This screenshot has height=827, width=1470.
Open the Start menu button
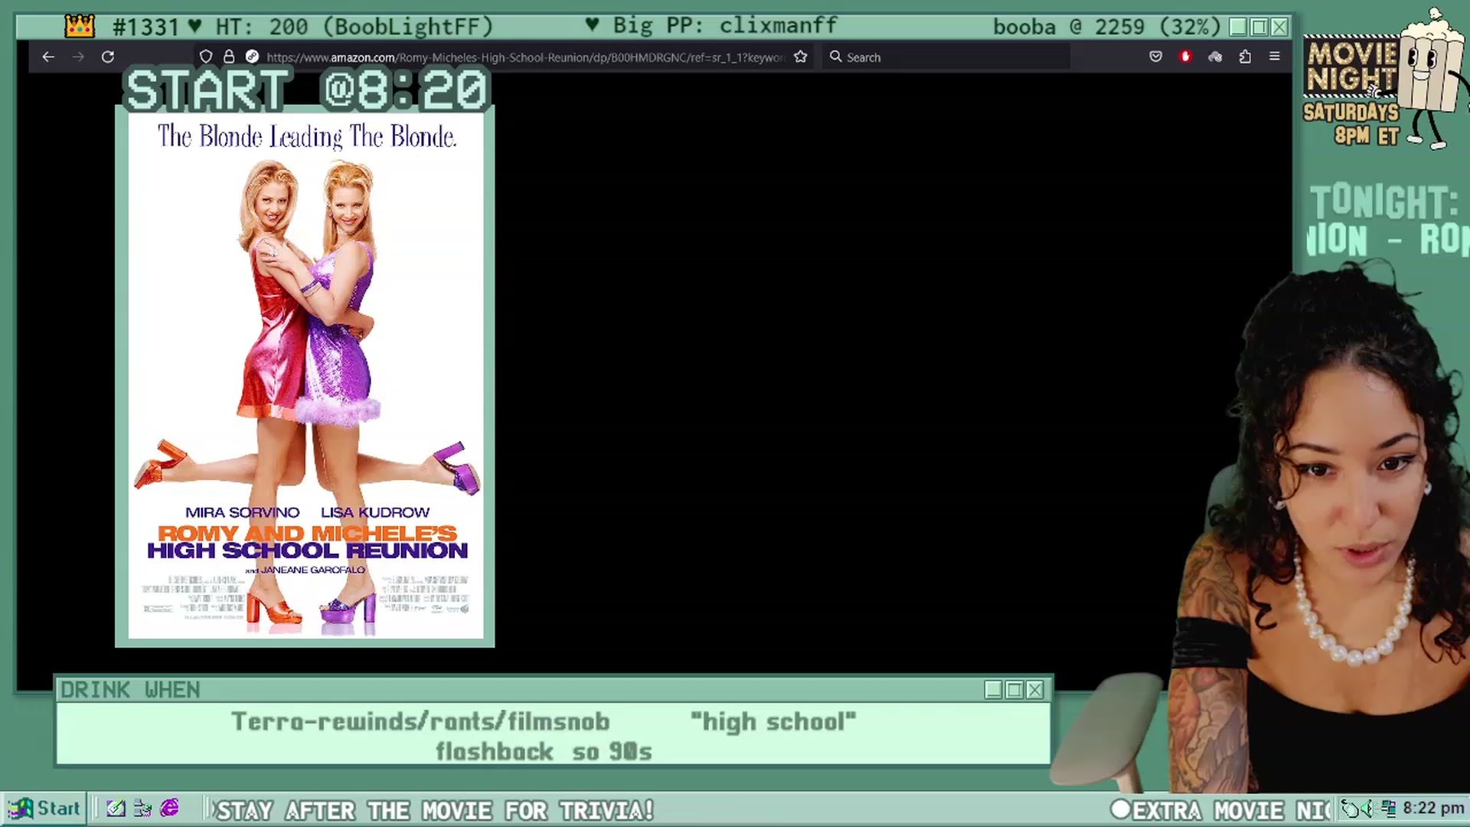click(44, 809)
